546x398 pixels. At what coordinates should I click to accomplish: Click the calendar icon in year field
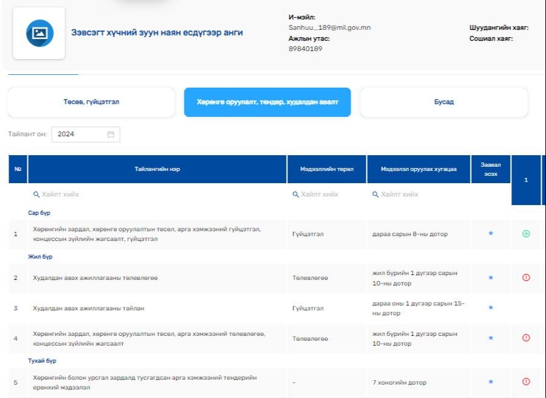coord(111,134)
